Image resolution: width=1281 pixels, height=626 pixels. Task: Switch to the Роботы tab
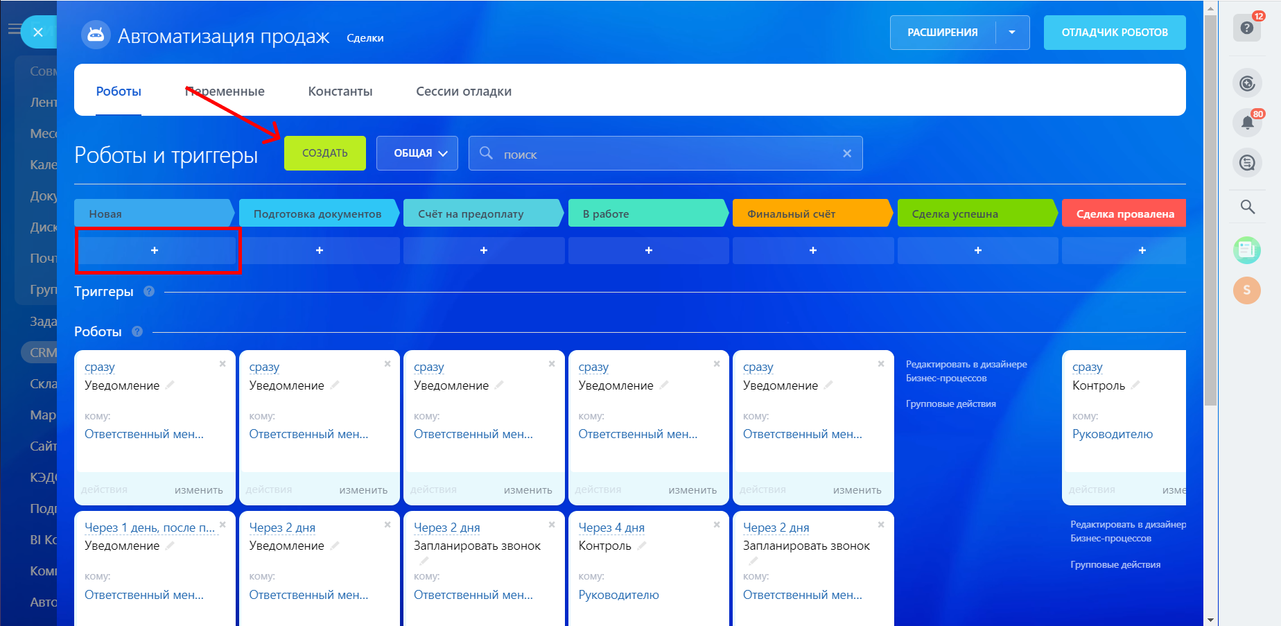[119, 92]
